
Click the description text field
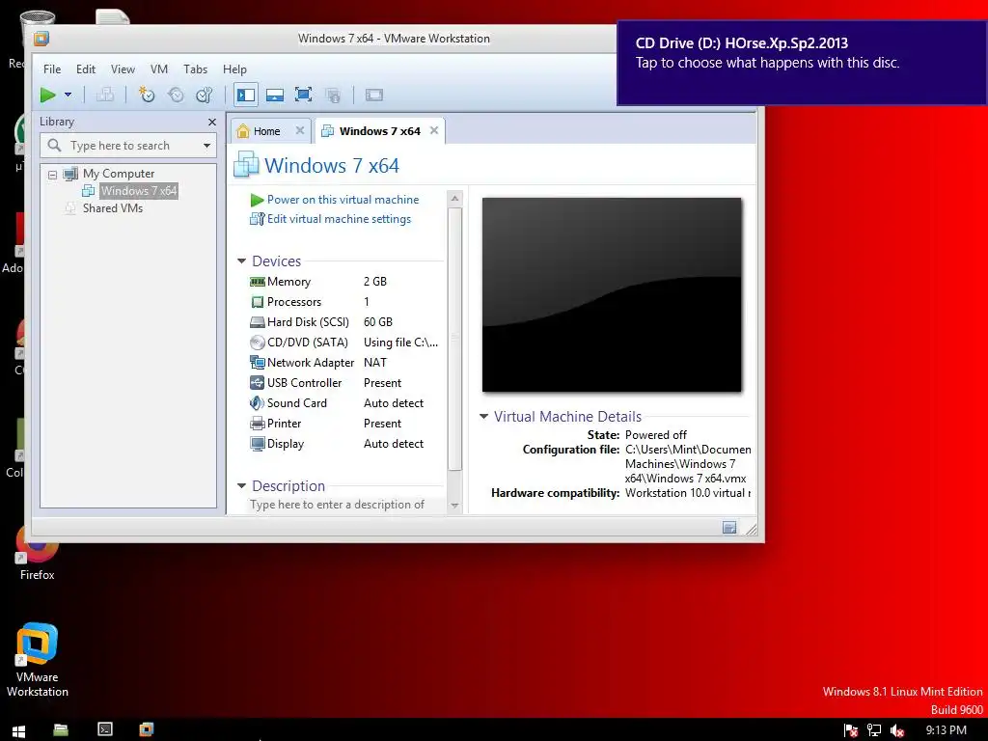(x=345, y=505)
